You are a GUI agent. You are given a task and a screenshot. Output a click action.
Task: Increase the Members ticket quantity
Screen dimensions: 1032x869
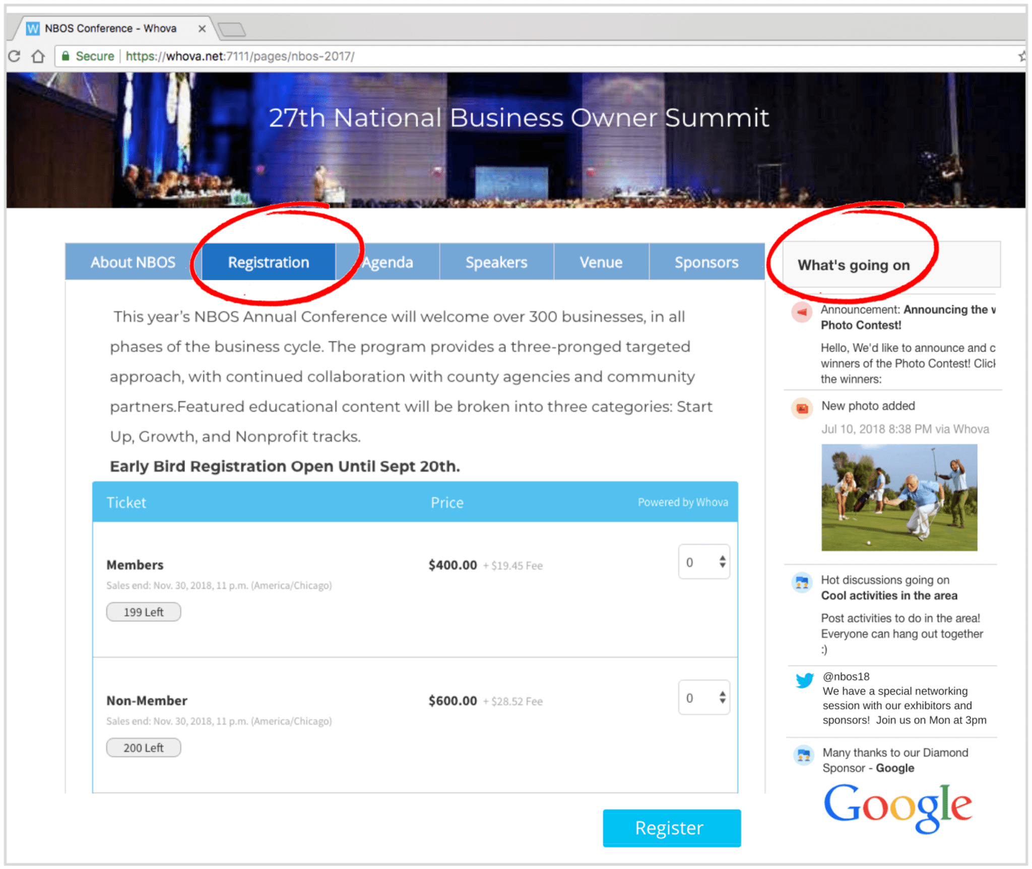point(722,557)
